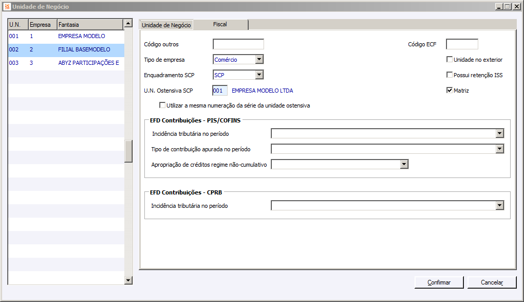This screenshot has width=524, height=302.
Task: Select row 001 EMPRESA MODELO
Action: 66,36
